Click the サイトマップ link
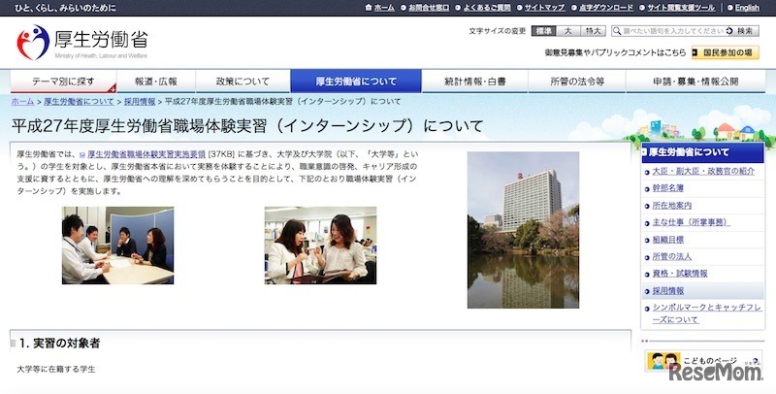Screen dimensions: 776x394 click(x=538, y=8)
